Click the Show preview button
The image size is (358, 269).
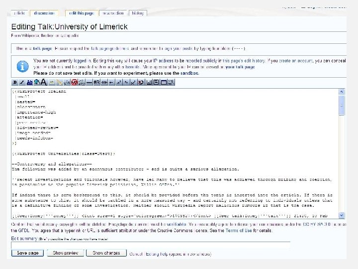point(66,253)
